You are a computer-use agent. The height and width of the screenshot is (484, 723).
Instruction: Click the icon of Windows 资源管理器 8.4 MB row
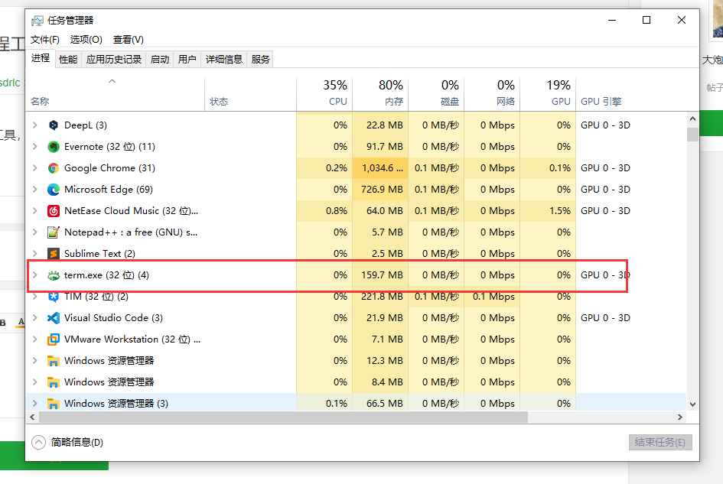54,382
